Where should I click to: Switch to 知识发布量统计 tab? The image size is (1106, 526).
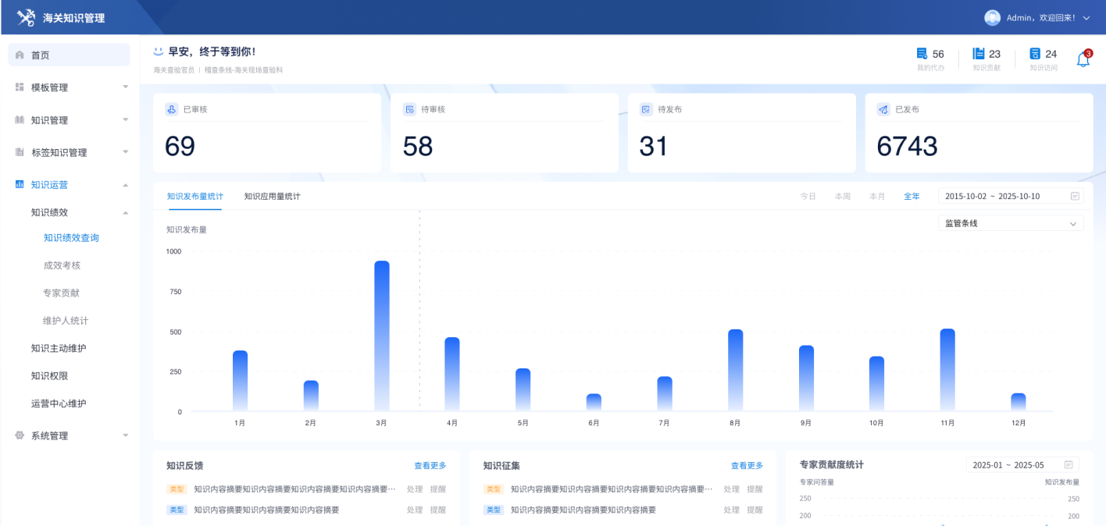pyautogui.click(x=194, y=196)
